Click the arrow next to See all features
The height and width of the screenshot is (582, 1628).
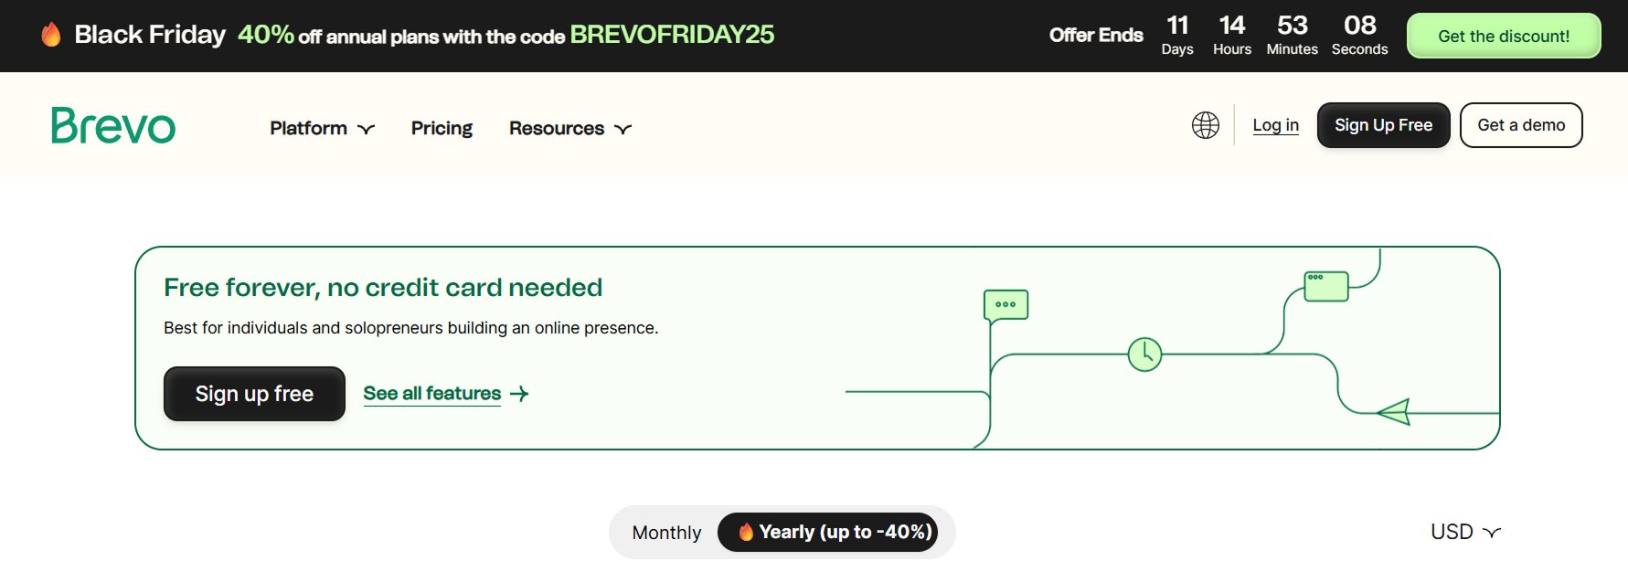point(519,394)
